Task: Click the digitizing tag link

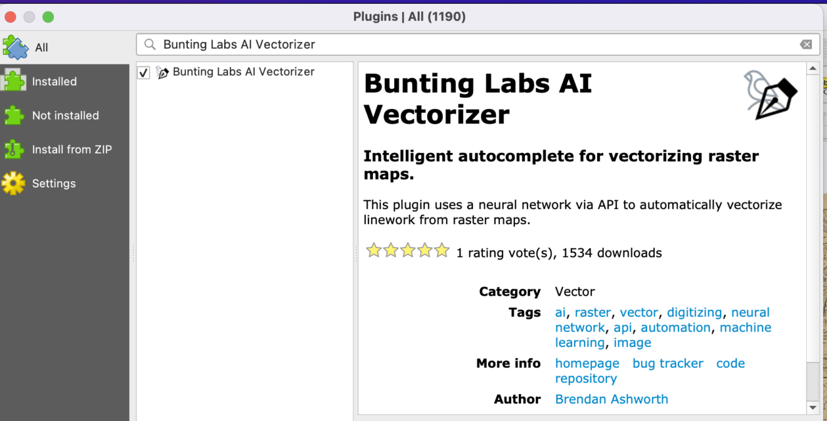Action: [x=694, y=313]
